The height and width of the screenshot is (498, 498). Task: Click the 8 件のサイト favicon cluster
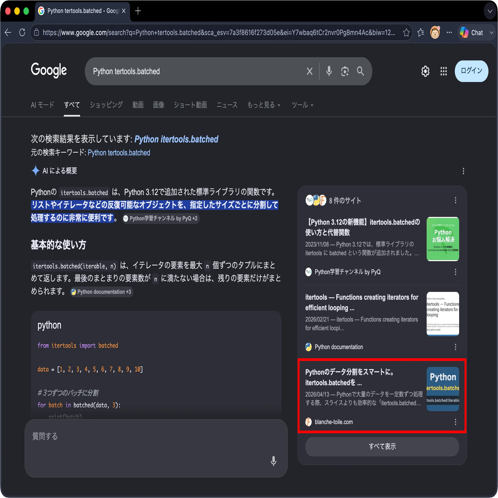[x=316, y=200]
